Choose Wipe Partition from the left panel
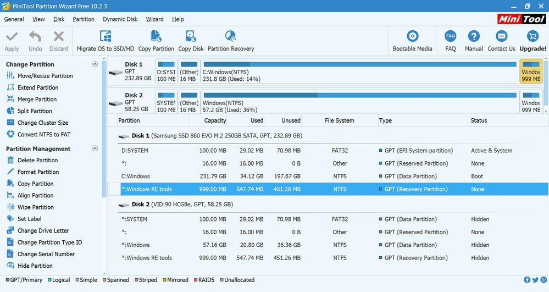Screen dimensions: 549x292 tap(36, 207)
